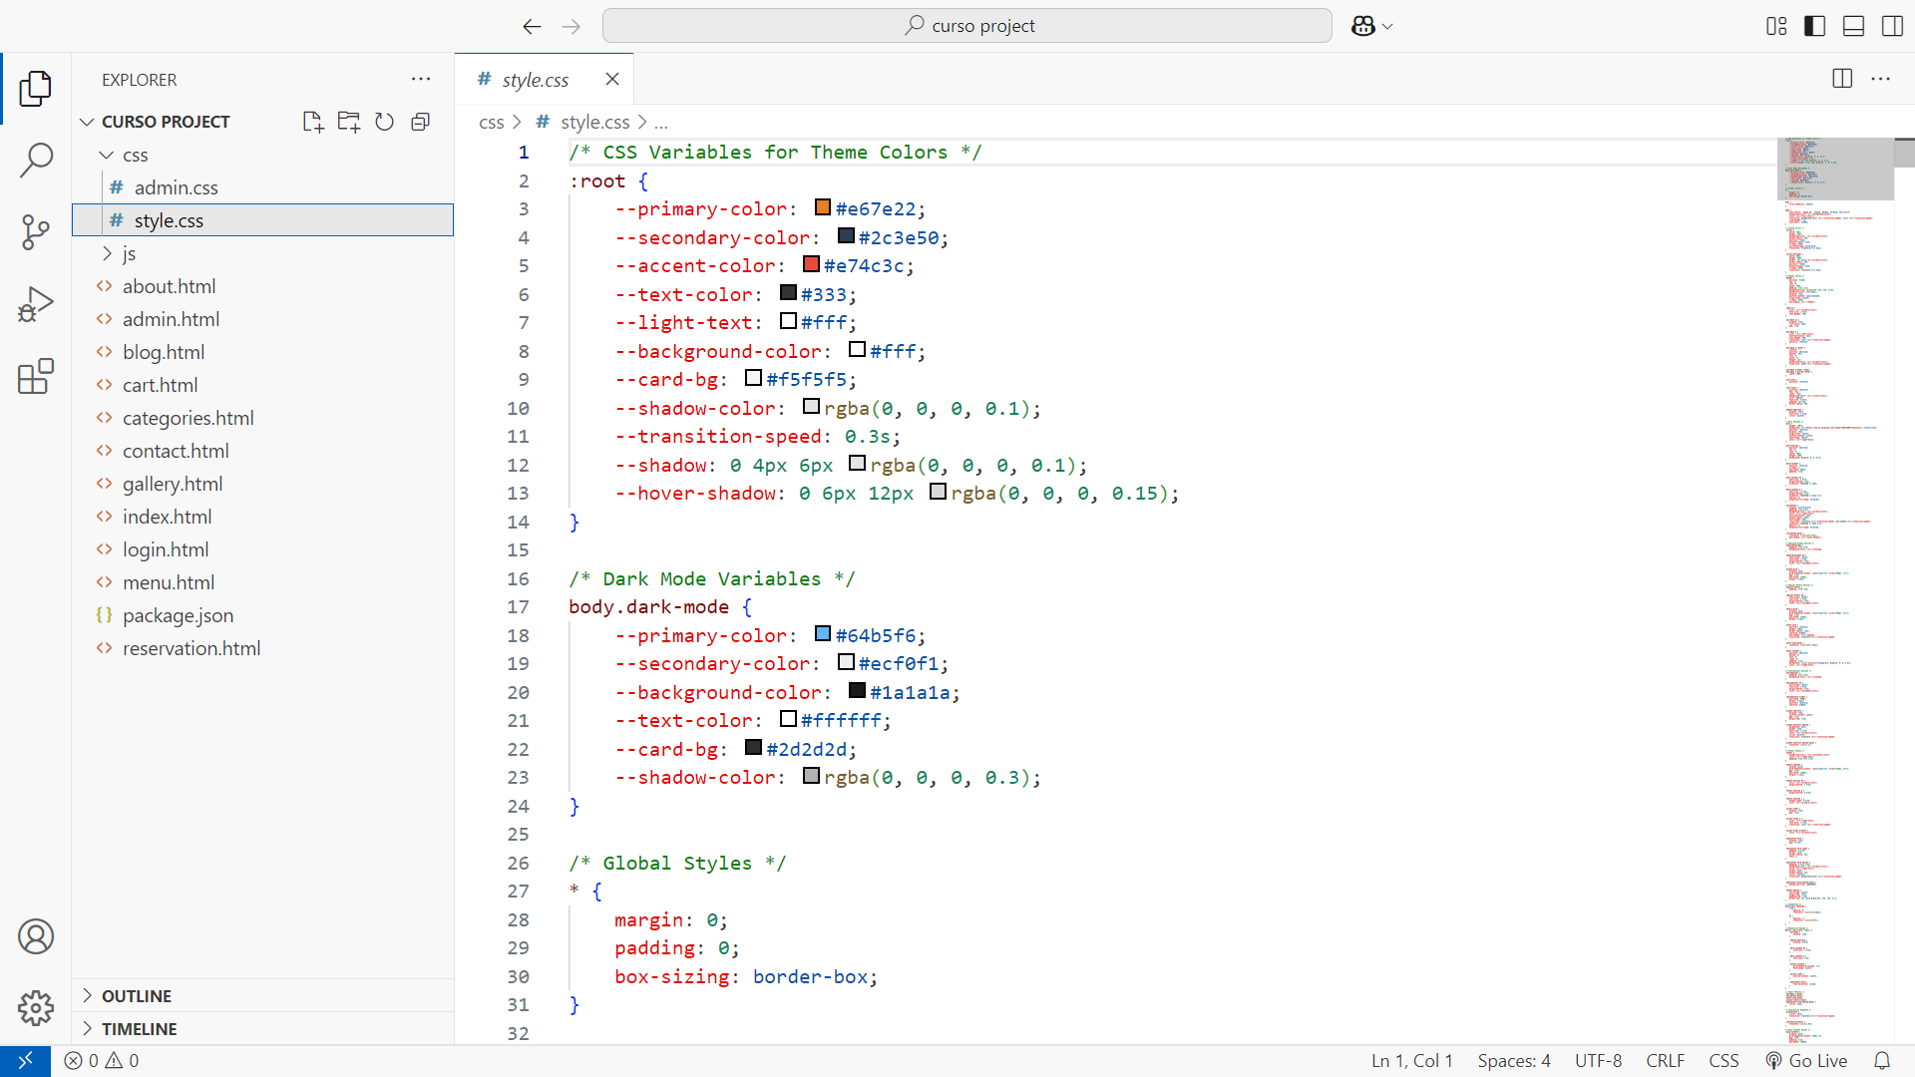Open notifications bell
This screenshot has height=1077, width=1915.
1882,1061
